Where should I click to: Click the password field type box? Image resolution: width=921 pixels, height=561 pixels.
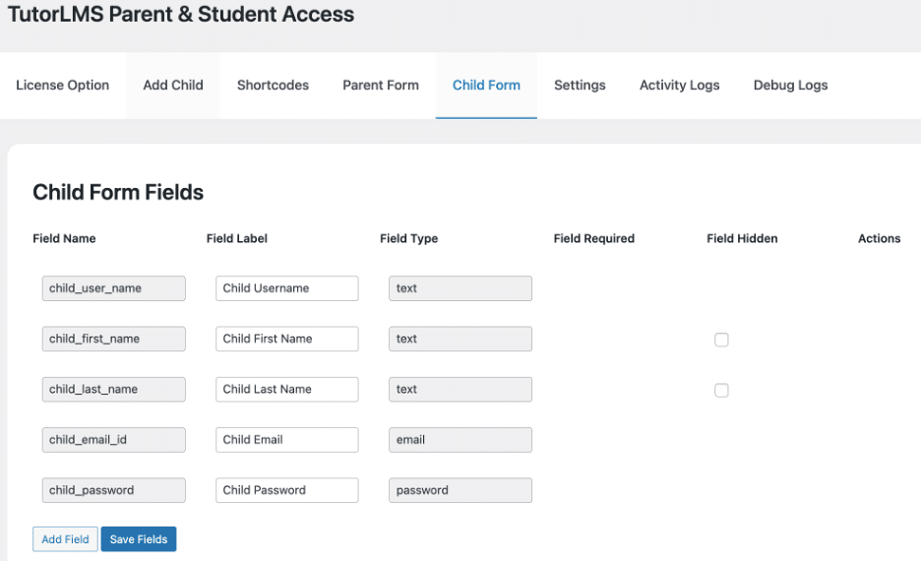[460, 490]
